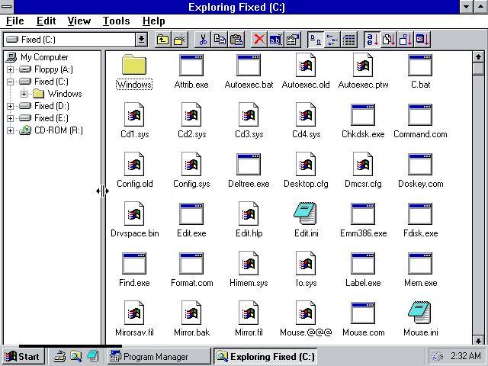The height and width of the screenshot is (366, 488).
Task: Select Desktop.cfg file icon
Action: click(306, 164)
